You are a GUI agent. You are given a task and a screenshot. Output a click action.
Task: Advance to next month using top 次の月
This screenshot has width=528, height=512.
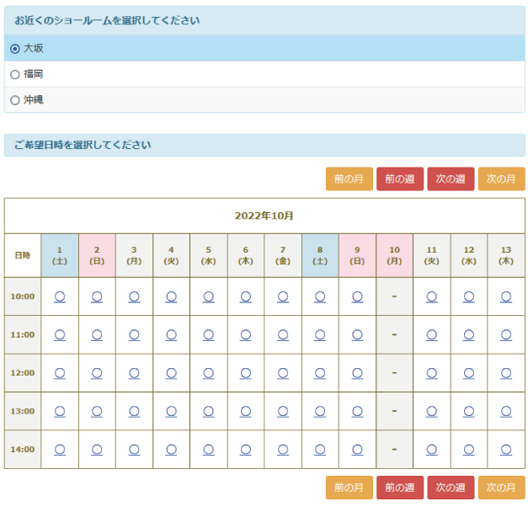click(x=501, y=179)
